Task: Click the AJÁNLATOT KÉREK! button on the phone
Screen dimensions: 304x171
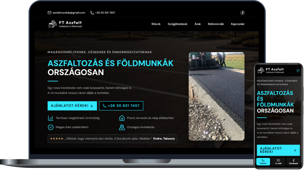Action: point(278,150)
